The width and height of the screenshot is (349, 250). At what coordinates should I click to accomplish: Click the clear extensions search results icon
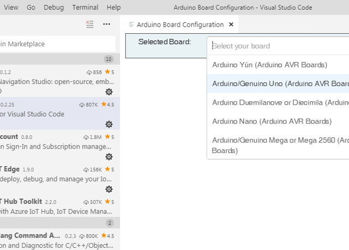point(90,24)
